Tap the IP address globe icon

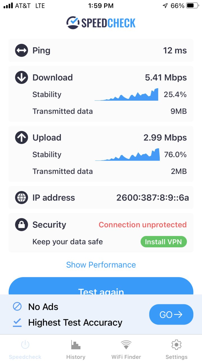point(21,198)
